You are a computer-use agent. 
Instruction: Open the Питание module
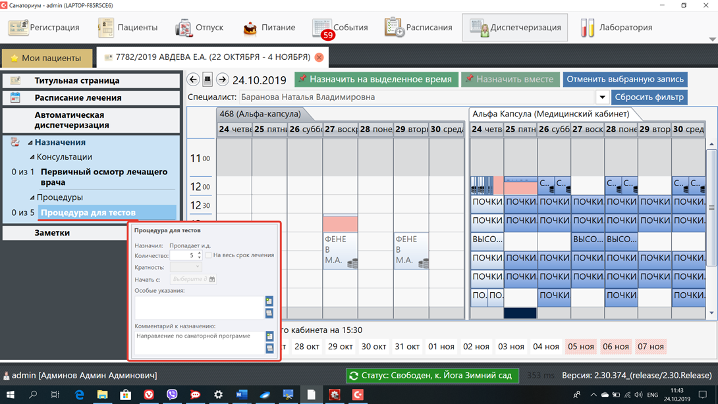(269, 28)
